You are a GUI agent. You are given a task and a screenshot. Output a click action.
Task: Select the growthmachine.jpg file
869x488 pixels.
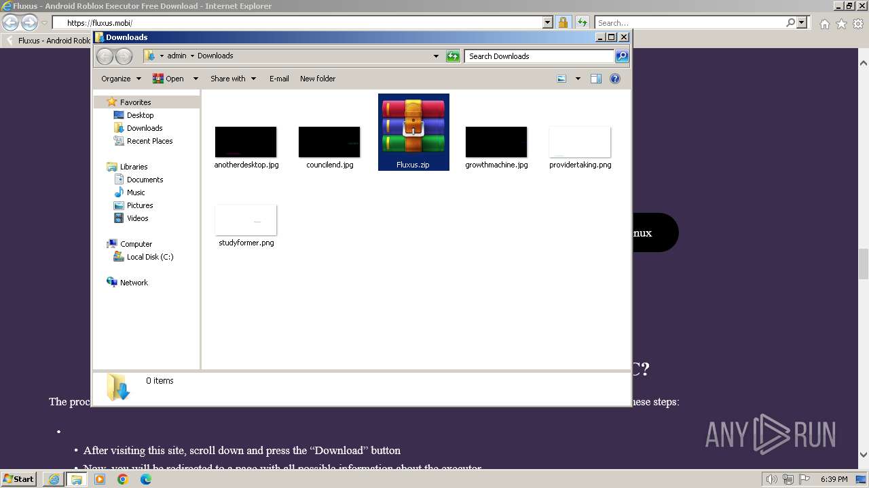(496, 147)
